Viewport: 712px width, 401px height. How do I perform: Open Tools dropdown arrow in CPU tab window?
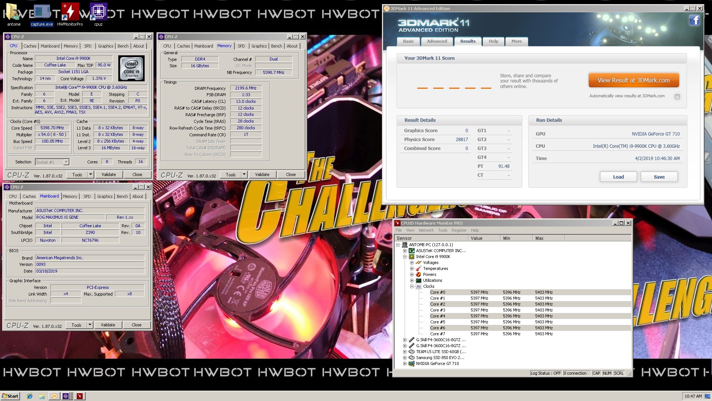pos(90,175)
